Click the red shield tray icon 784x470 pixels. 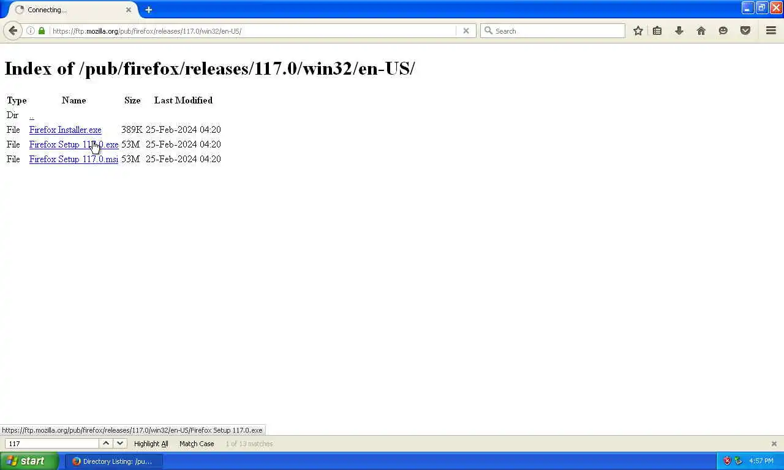[727, 461]
